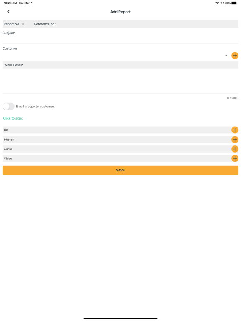Tap the 10:26 AM clock in status bar
The height and width of the screenshot is (321, 241).
(10, 3)
